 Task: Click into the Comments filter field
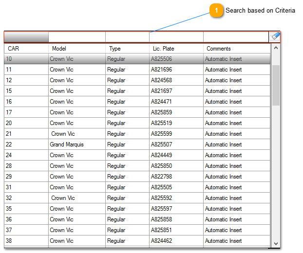(x=236, y=37)
